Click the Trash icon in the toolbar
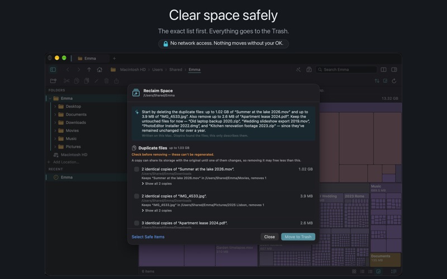The height and width of the screenshot is (279, 447). [106, 81]
